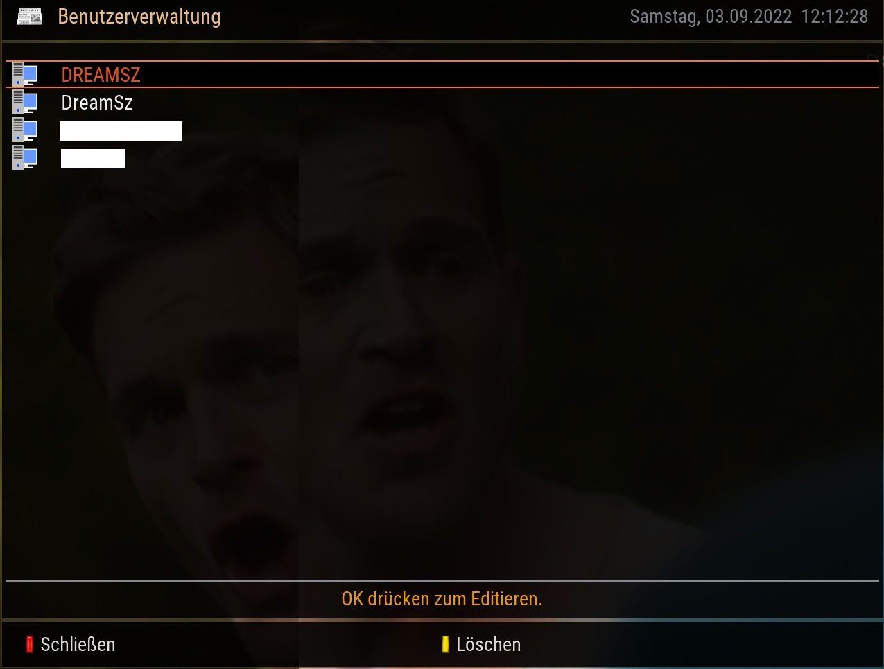The height and width of the screenshot is (669, 884).
Task: Select the mixed-case DreamSz user entry
Action: pyautogui.click(x=96, y=103)
